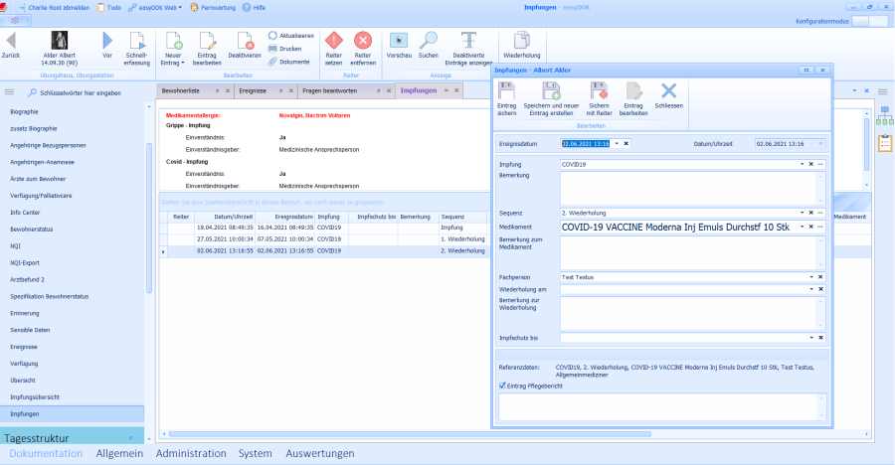
Task: Open the Auswertungen bottom menu
Action: (x=319, y=454)
